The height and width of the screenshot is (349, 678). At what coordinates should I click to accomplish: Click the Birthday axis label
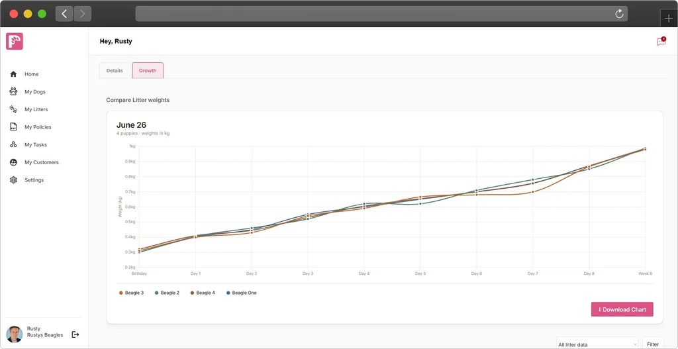139,274
